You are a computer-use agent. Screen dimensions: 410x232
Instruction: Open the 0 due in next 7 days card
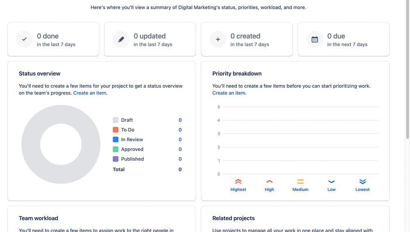point(344,39)
